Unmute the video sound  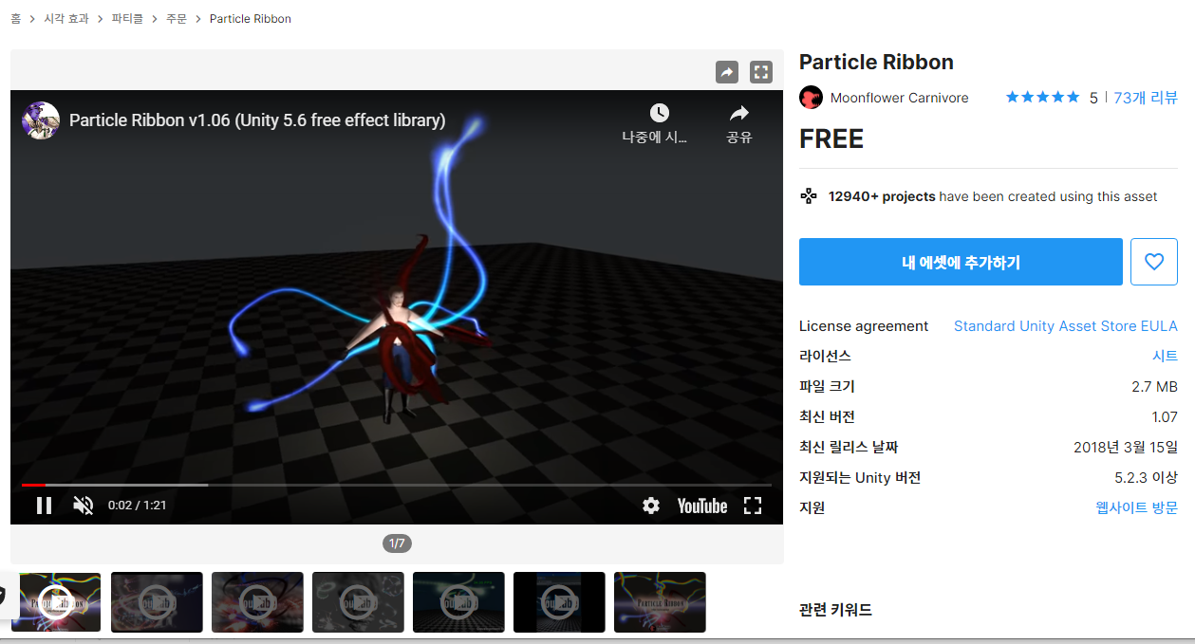pyautogui.click(x=84, y=506)
